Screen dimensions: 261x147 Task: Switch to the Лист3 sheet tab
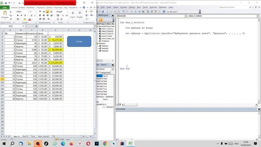coord(25,136)
